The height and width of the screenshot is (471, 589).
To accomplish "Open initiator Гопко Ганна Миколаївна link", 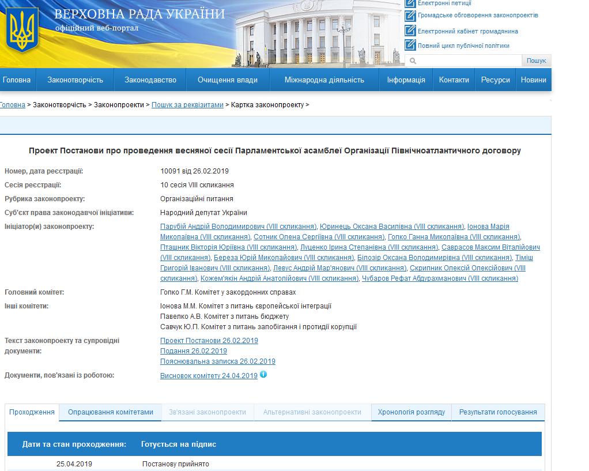I will click(454, 237).
